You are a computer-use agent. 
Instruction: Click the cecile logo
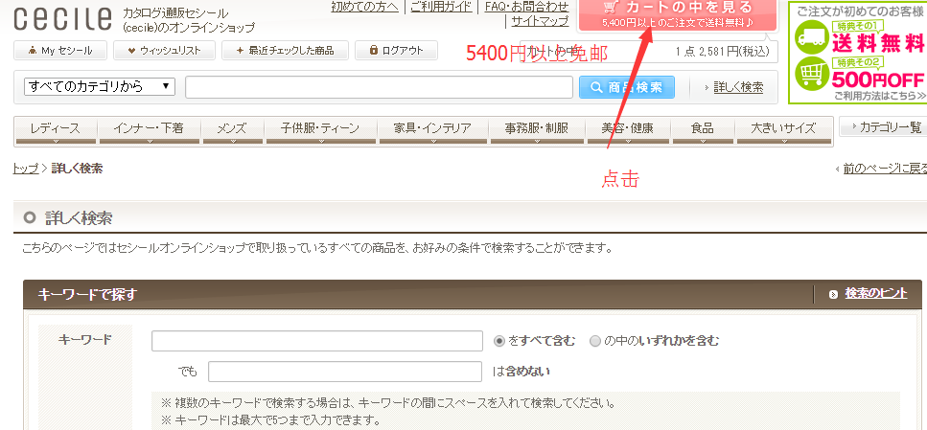62,17
